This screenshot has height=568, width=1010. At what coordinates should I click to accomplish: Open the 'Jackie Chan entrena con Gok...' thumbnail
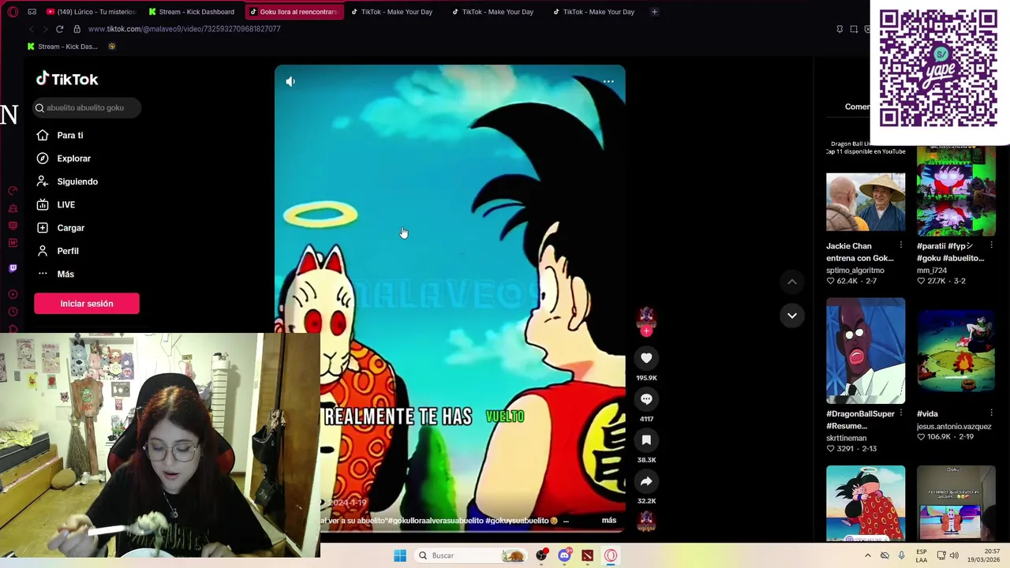(866, 202)
